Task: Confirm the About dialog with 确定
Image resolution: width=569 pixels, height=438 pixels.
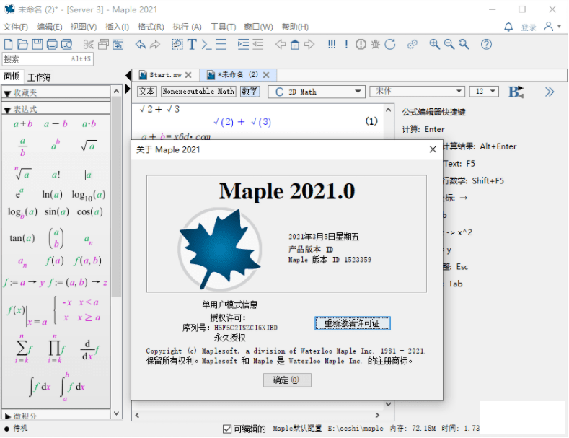Action: point(287,380)
